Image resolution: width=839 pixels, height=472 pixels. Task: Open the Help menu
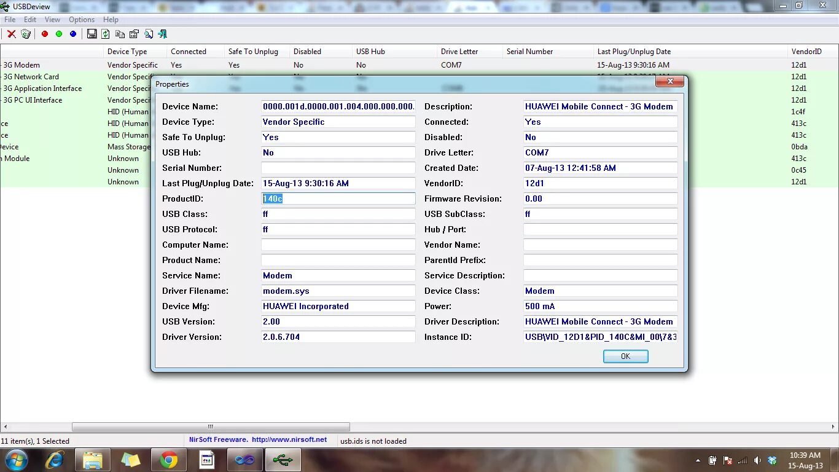point(111,20)
